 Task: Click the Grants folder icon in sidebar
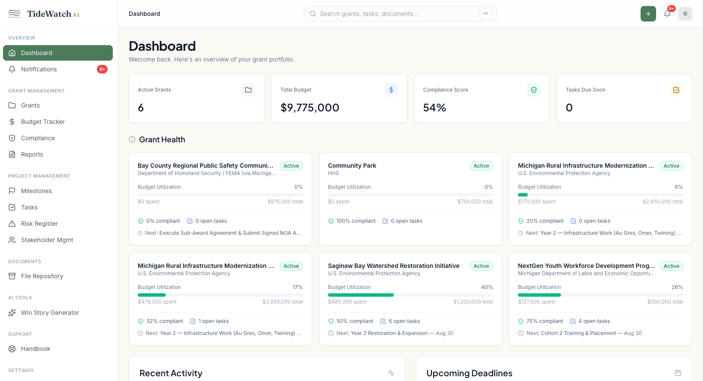coord(12,105)
